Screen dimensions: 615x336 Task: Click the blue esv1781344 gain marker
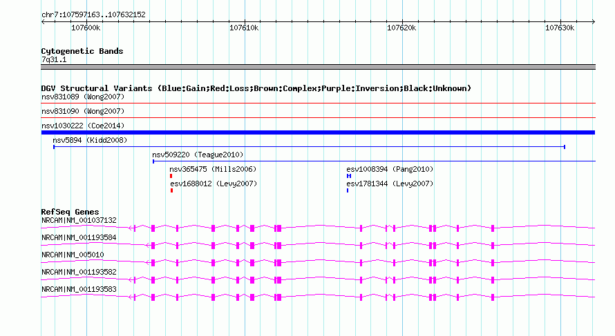point(348,190)
